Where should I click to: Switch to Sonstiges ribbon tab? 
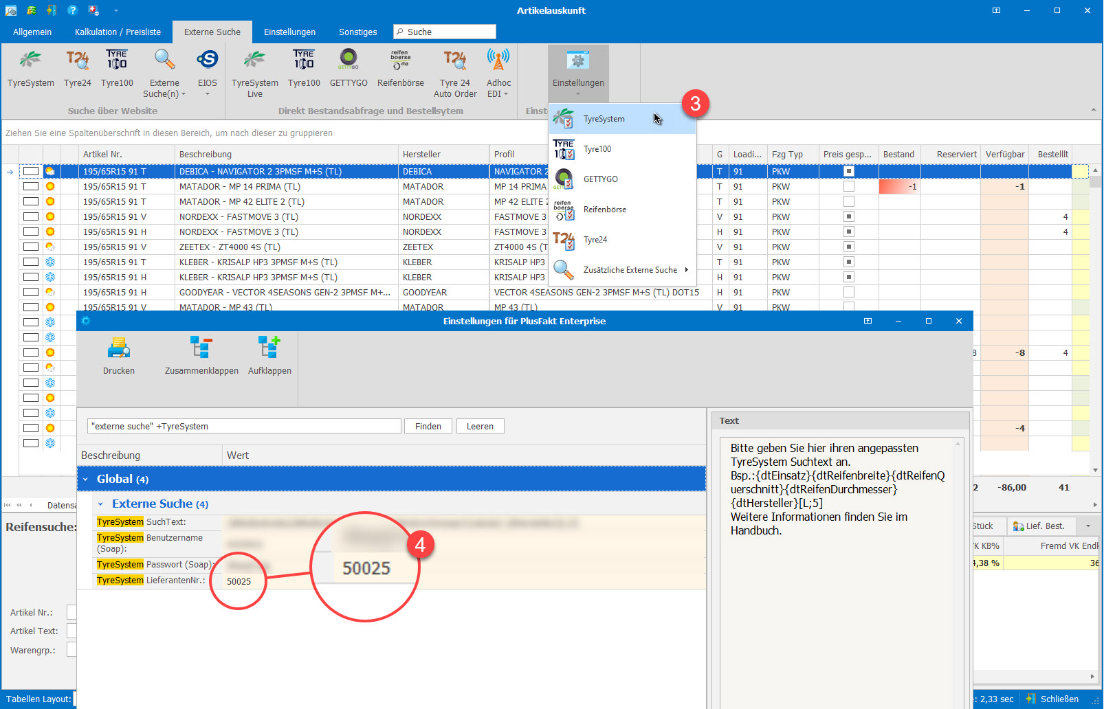[x=357, y=32]
